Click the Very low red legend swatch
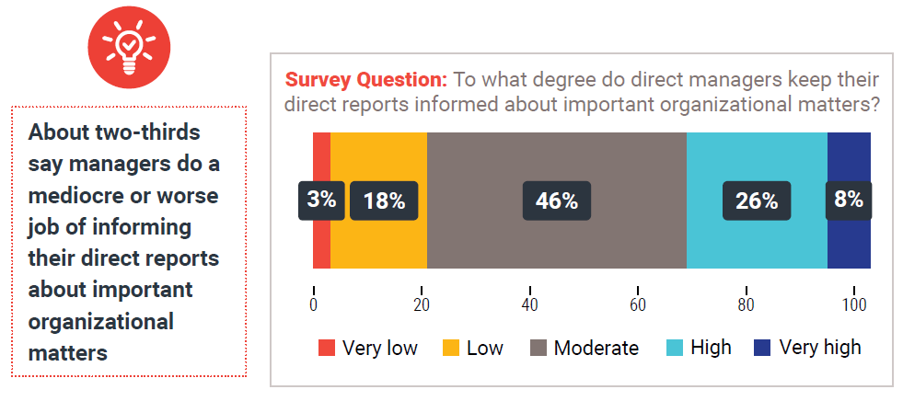This screenshot has height=401, width=903. click(x=327, y=348)
